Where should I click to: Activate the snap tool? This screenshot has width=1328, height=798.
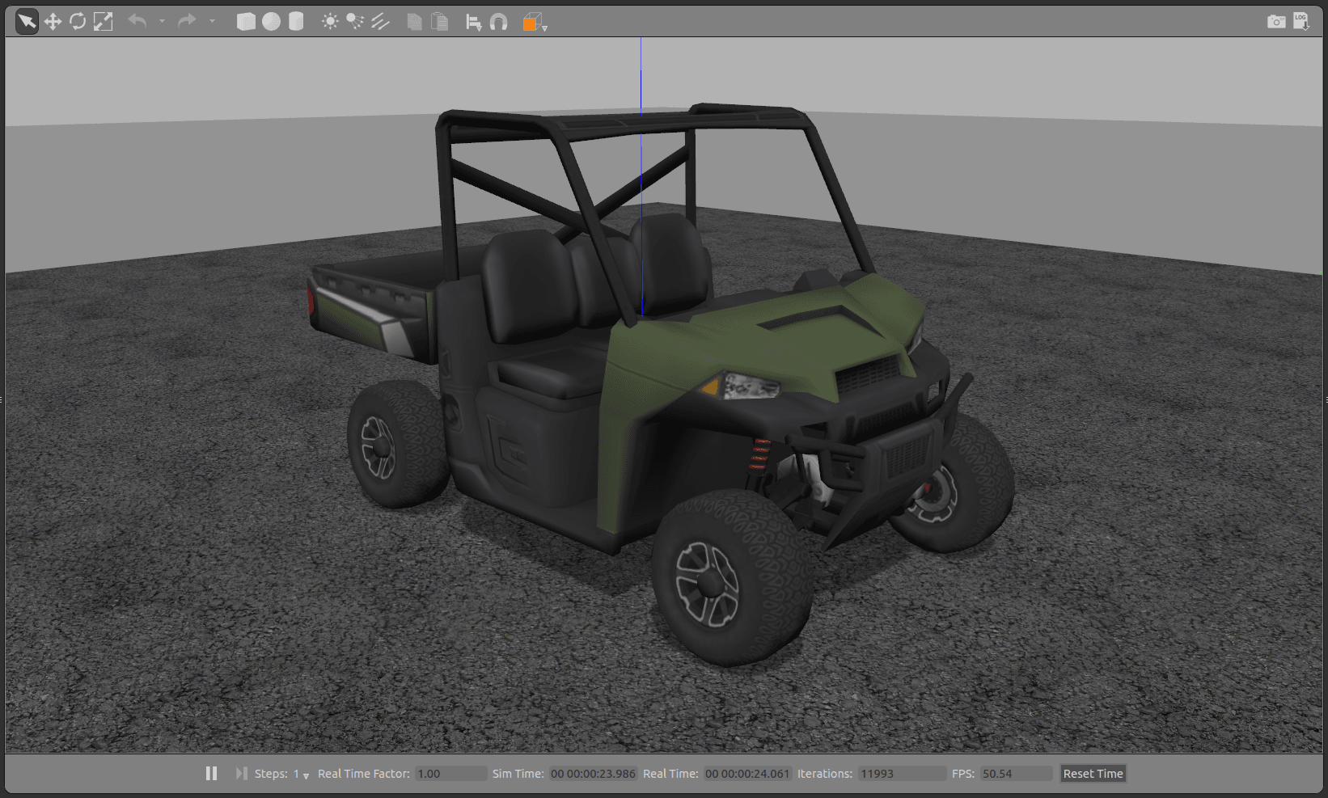[499, 21]
